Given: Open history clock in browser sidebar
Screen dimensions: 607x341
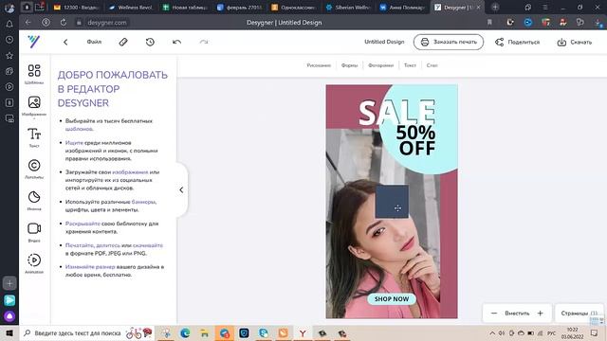Looking at the screenshot, I should click(x=9, y=40).
